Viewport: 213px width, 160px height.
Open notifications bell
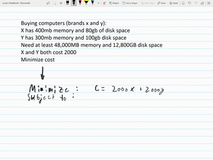coord(183,3)
